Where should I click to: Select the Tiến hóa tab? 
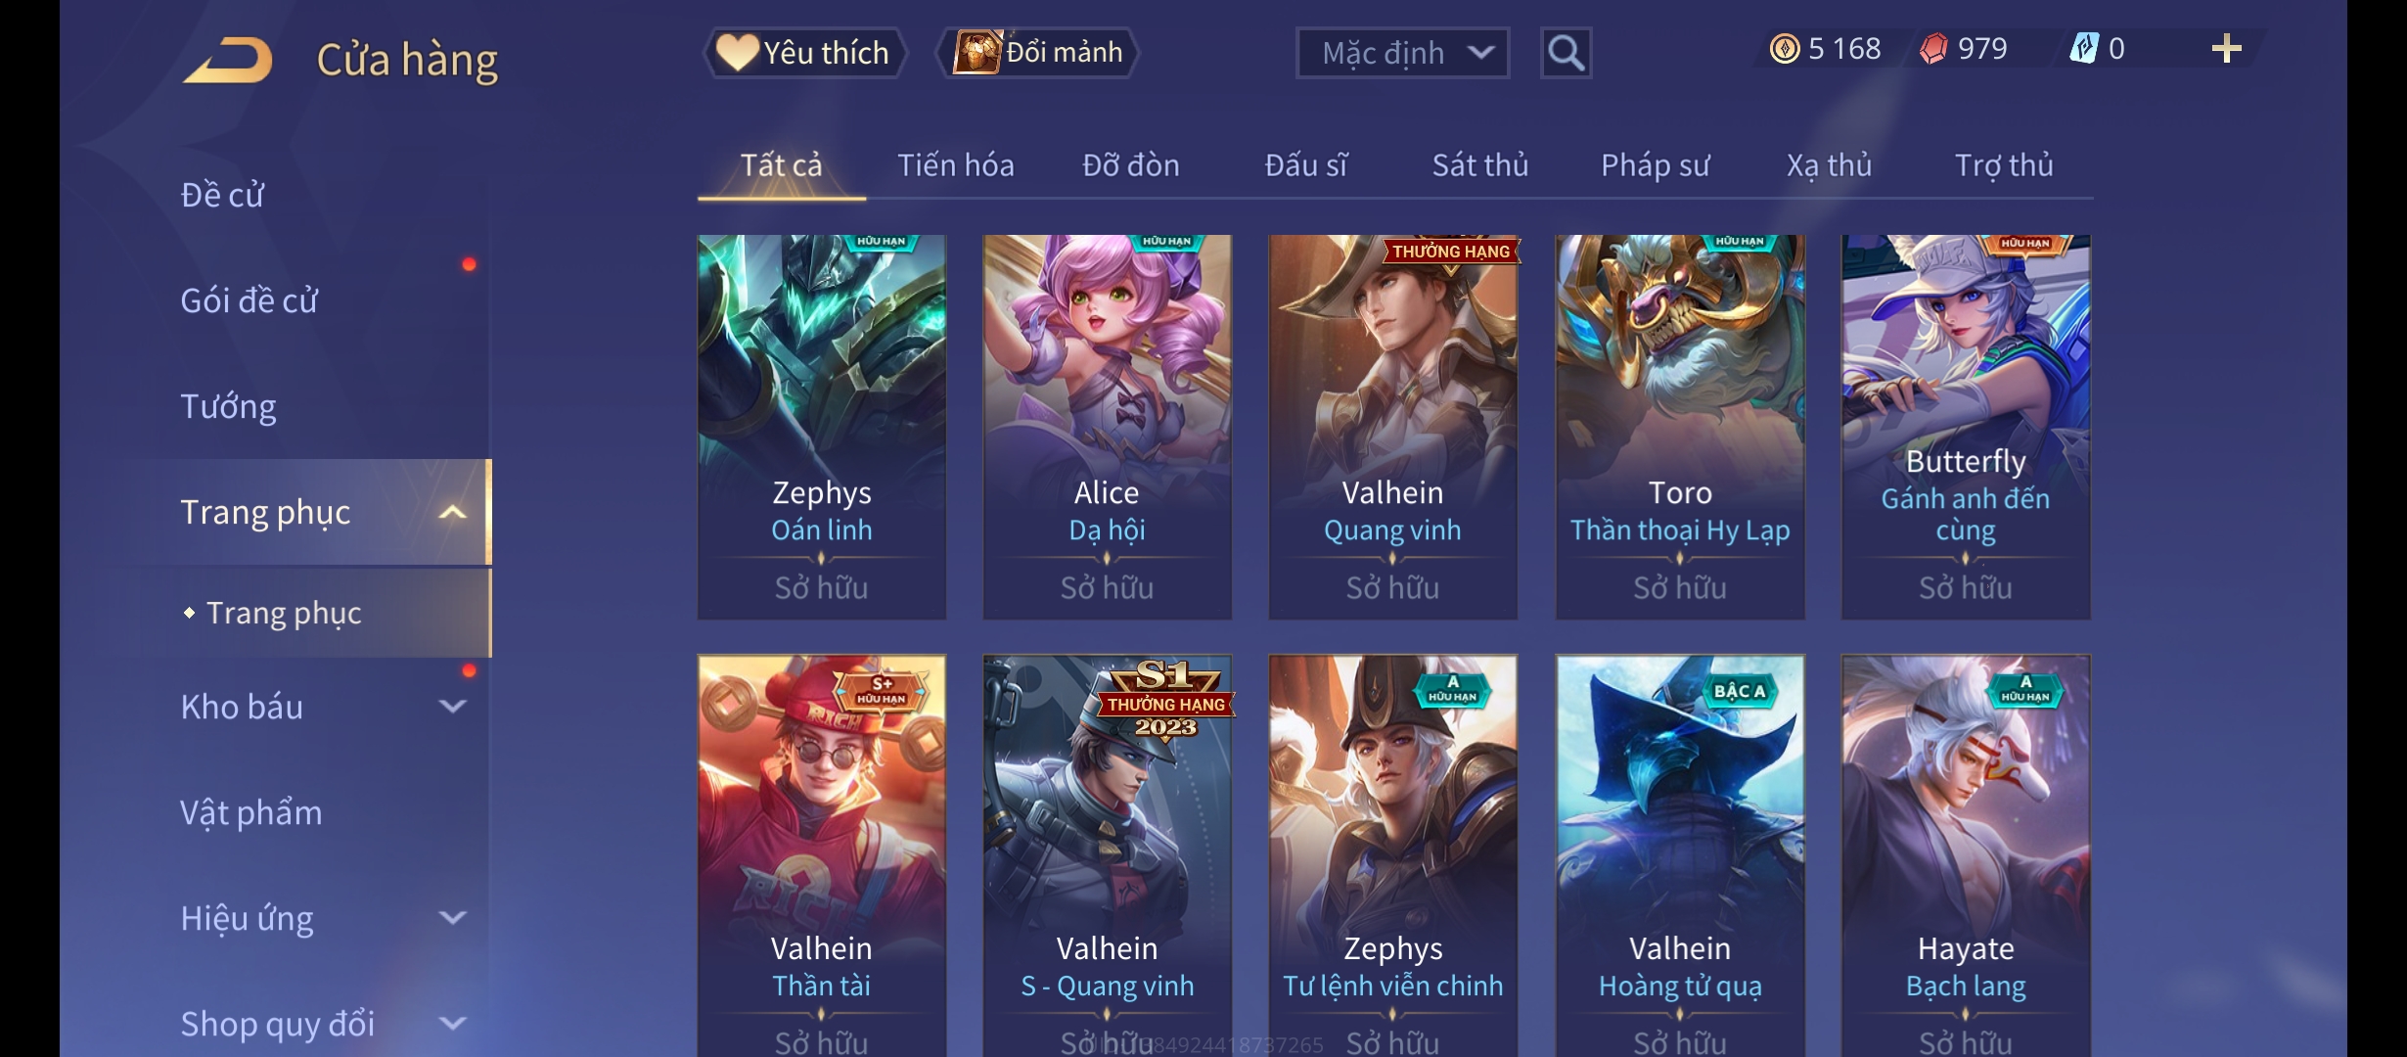[956, 165]
